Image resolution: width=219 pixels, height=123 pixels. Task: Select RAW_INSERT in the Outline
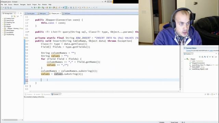pyautogui.click(x=197, y=67)
